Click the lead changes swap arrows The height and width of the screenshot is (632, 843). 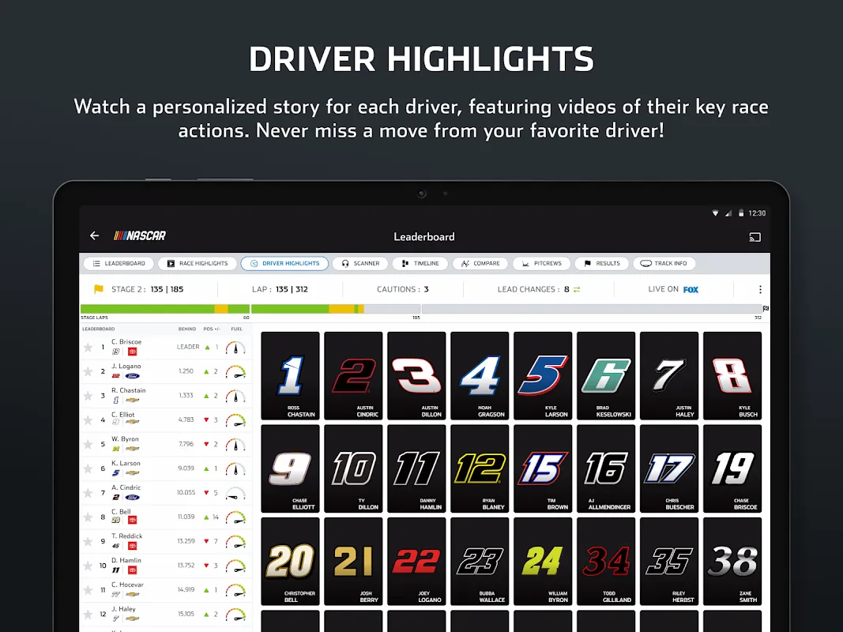point(574,289)
